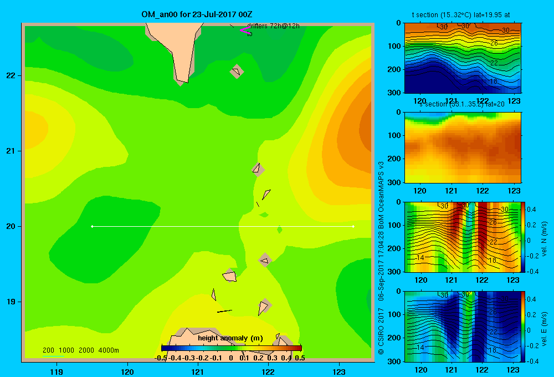This screenshot has height=377, width=554.
Task: Click the vel. E color scale bar
Action: click(x=524, y=327)
